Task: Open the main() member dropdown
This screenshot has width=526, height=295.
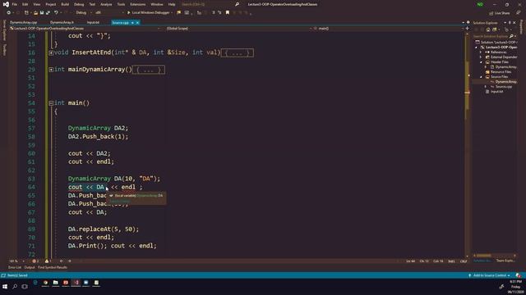Action: [389, 29]
